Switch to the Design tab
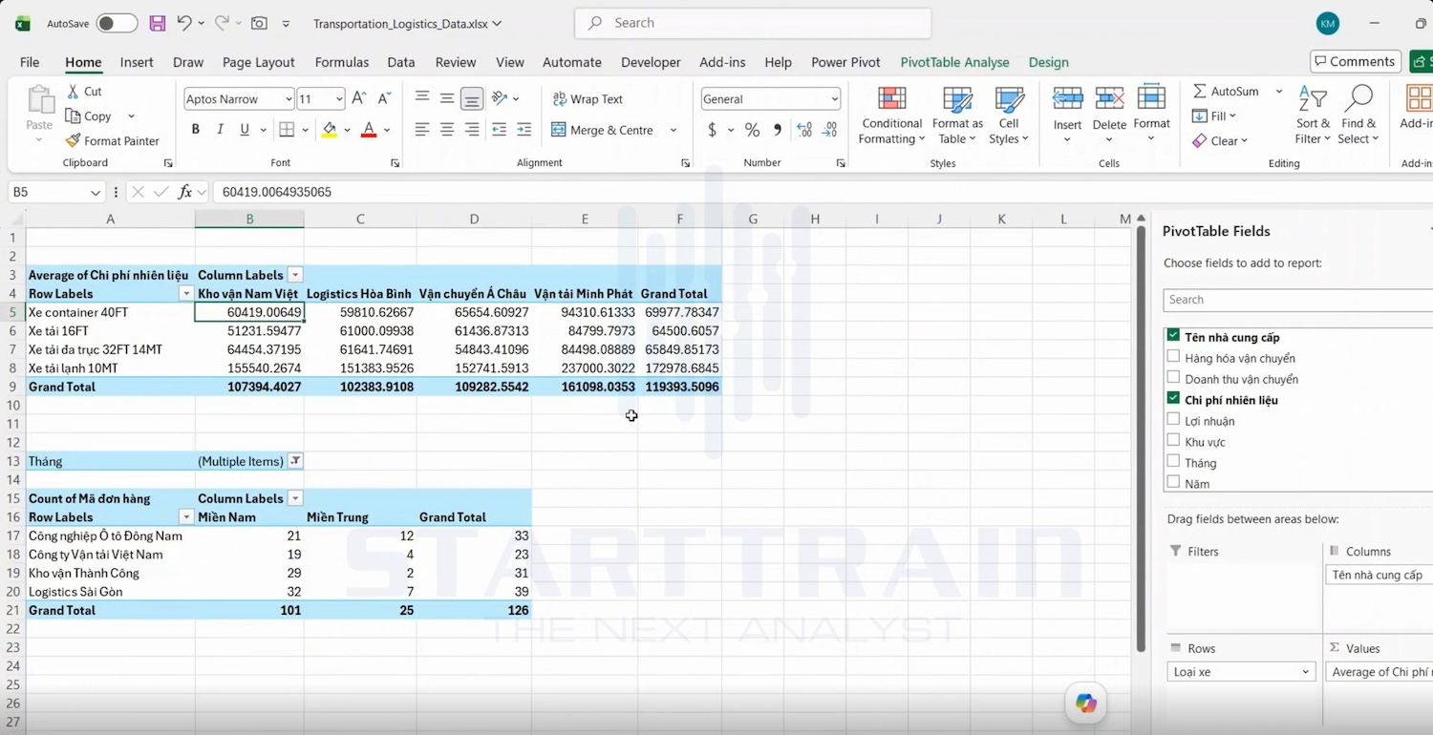The image size is (1433, 735). tap(1048, 62)
